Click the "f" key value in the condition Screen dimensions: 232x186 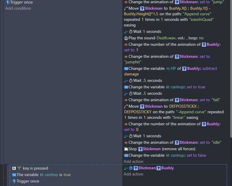pos(19,168)
